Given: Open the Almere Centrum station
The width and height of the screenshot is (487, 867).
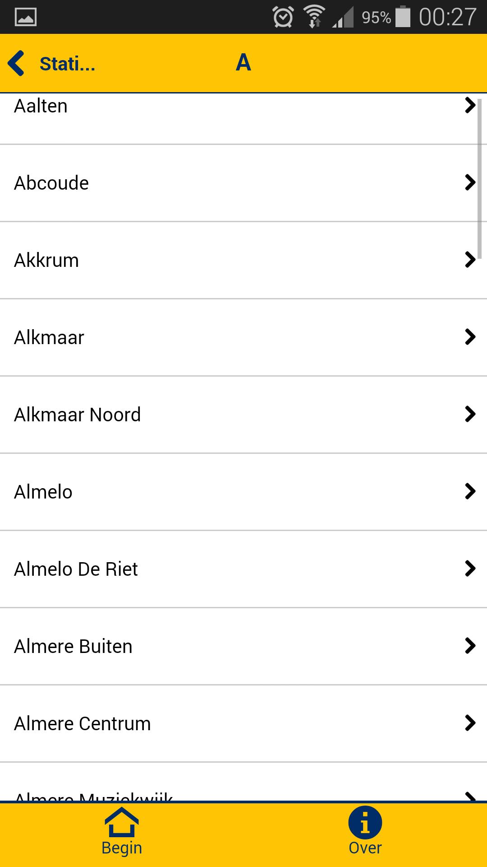Looking at the screenshot, I should coord(82,724).
